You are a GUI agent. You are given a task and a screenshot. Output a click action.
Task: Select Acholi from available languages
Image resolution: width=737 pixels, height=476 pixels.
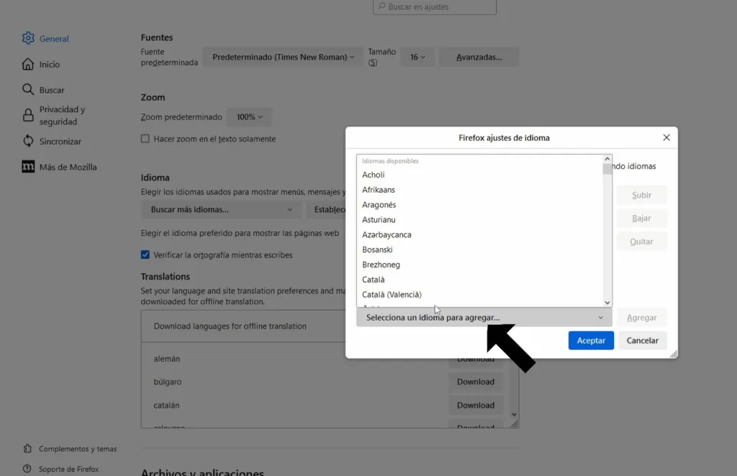[x=480, y=175]
